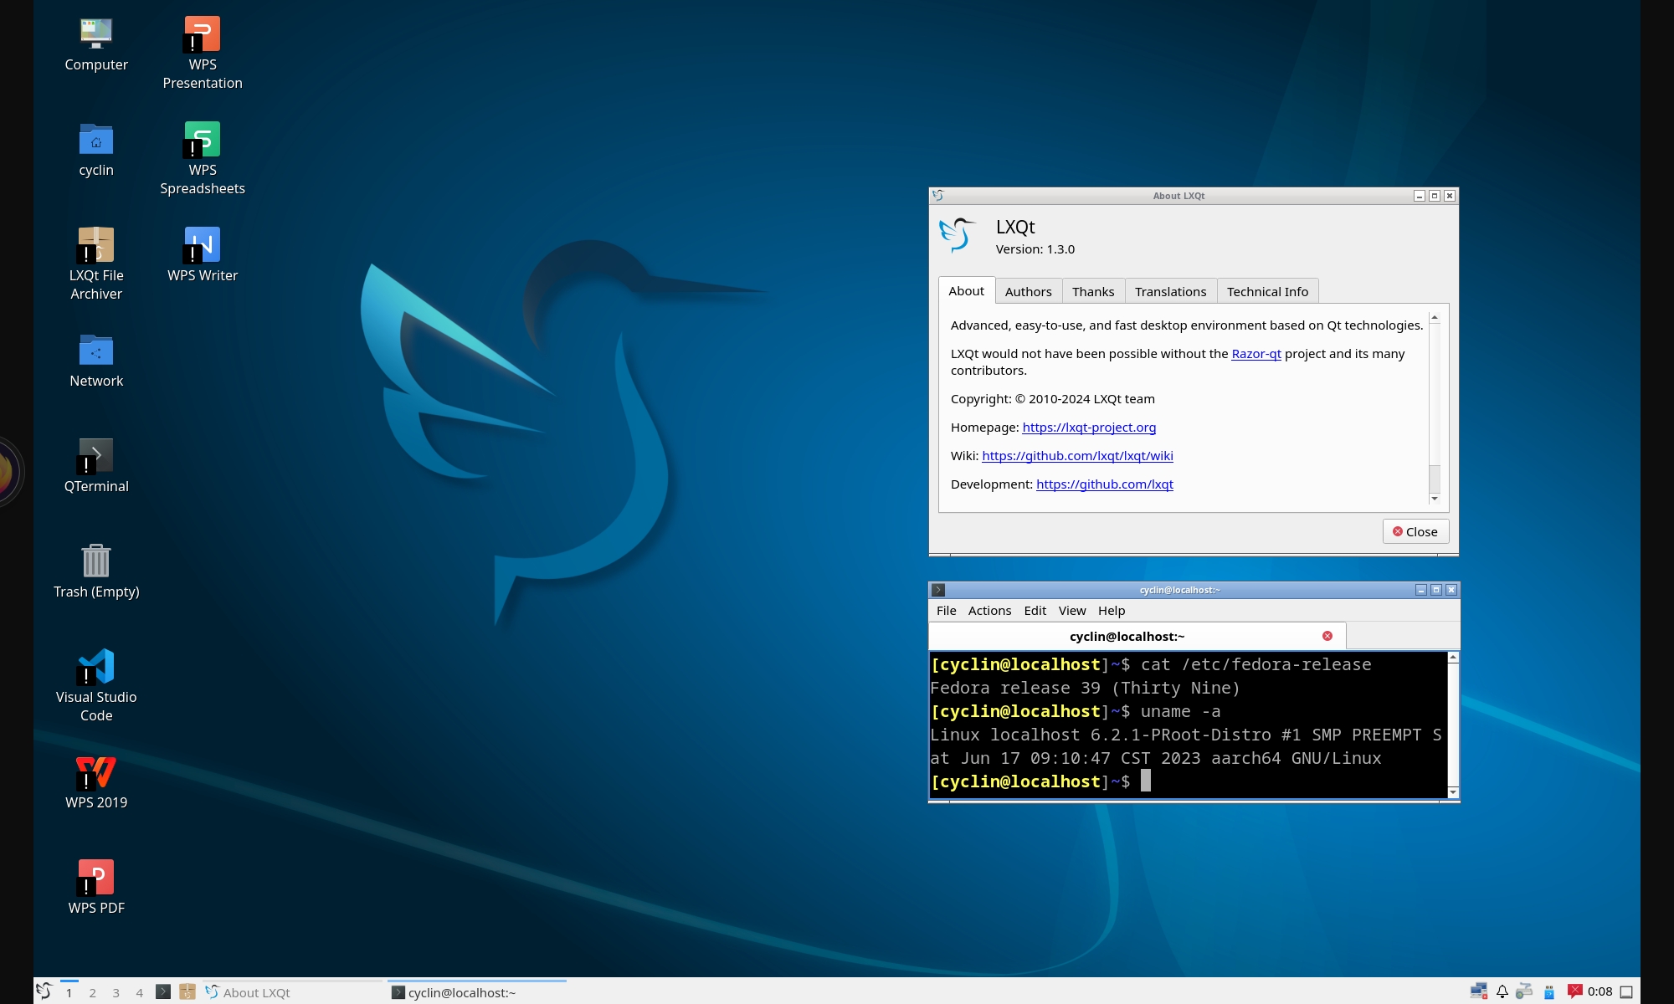Maximize the About LXQt window
This screenshot has height=1004, width=1674.
tap(1435, 196)
